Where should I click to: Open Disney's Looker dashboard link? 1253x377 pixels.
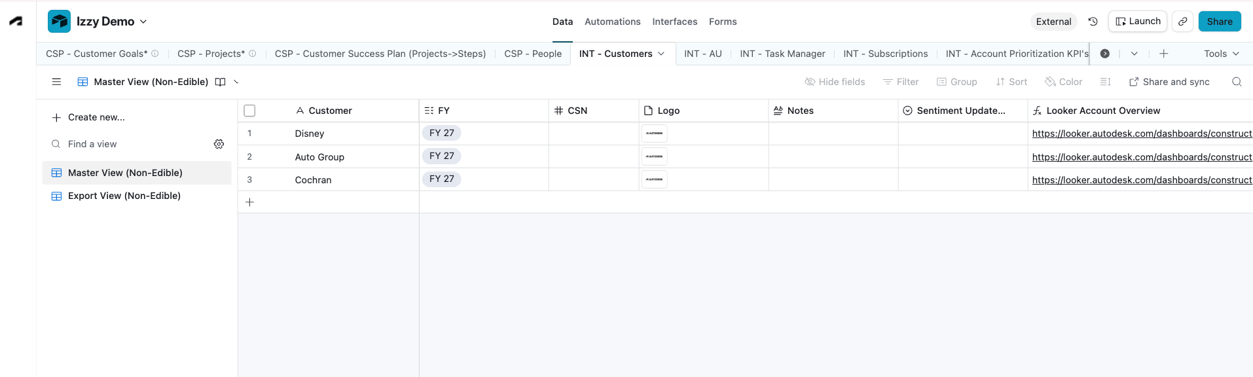coord(1142,134)
